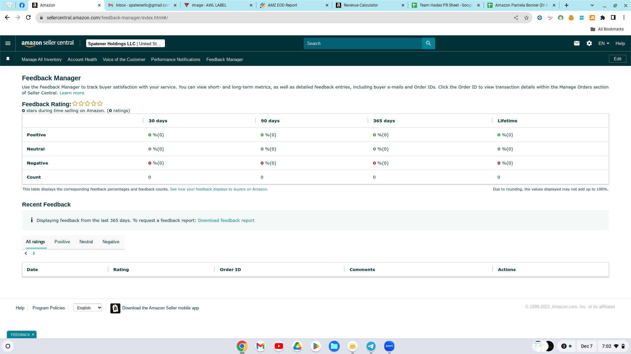This screenshot has width=631, height=354.
Task: Focus the Seller Central search field
Action: 362,43
